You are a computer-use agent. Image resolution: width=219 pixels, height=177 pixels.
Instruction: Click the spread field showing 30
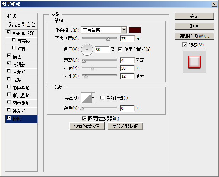(x=127, y=68)
